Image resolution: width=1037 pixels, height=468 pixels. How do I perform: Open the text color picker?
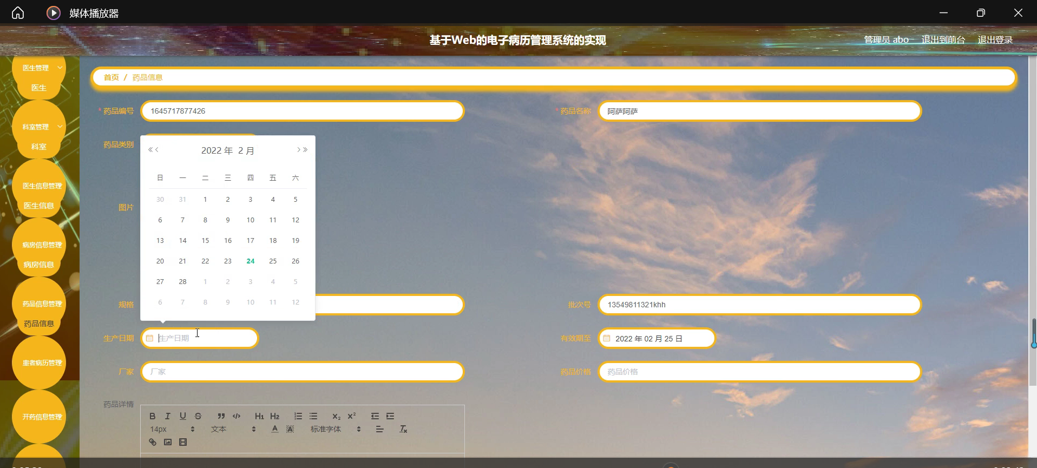pos(275,429)
